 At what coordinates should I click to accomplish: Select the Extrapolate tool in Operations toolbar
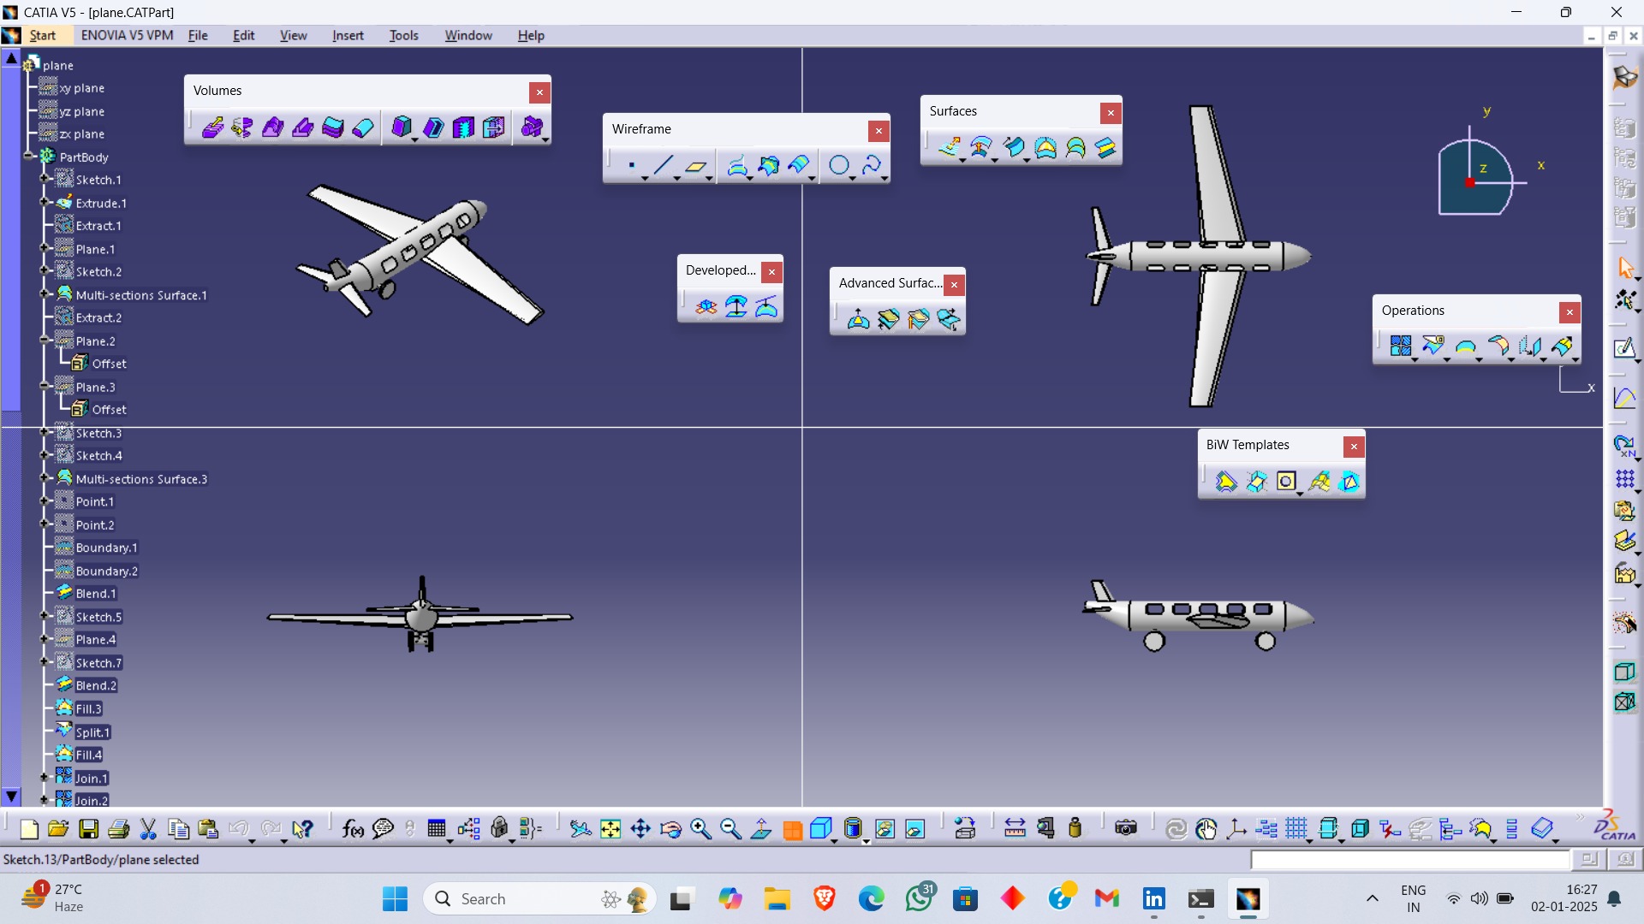1562,346
